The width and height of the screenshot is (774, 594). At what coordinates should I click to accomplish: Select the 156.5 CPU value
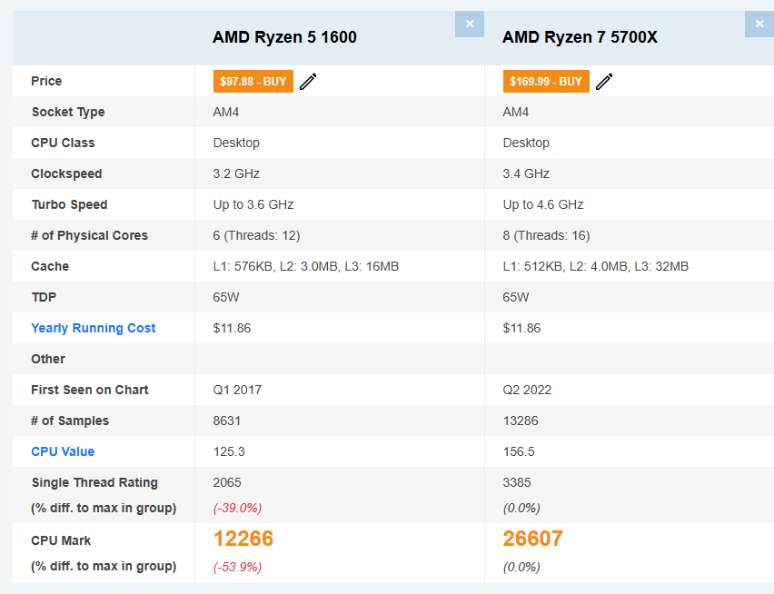(x=519, y=451)
